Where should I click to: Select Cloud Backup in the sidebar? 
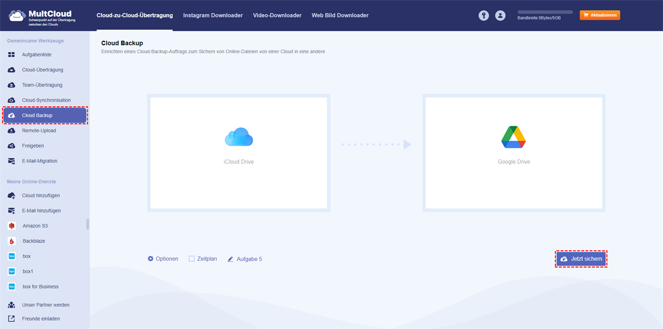coord(45,115)
